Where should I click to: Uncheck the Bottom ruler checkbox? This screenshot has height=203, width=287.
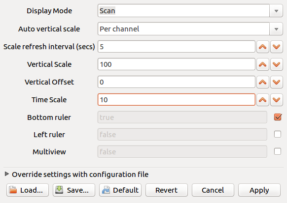[x=278, y=117]
